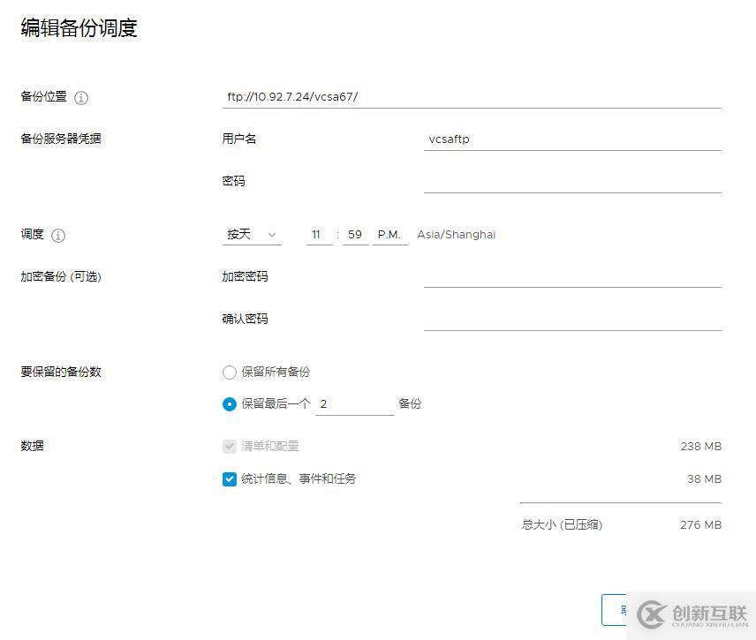The image size is (756, 640).
Task: Expand the chevron on the frequency dropdown
Action: (273, 236)
